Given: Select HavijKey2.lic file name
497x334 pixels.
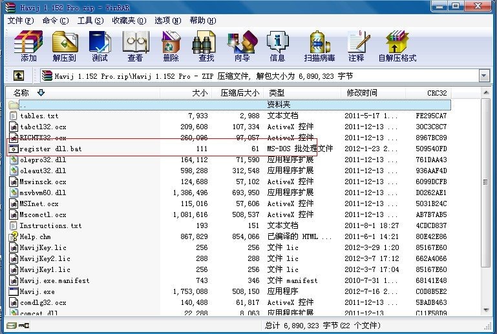Looking at the screenshot, I should (x=45, y=258).
